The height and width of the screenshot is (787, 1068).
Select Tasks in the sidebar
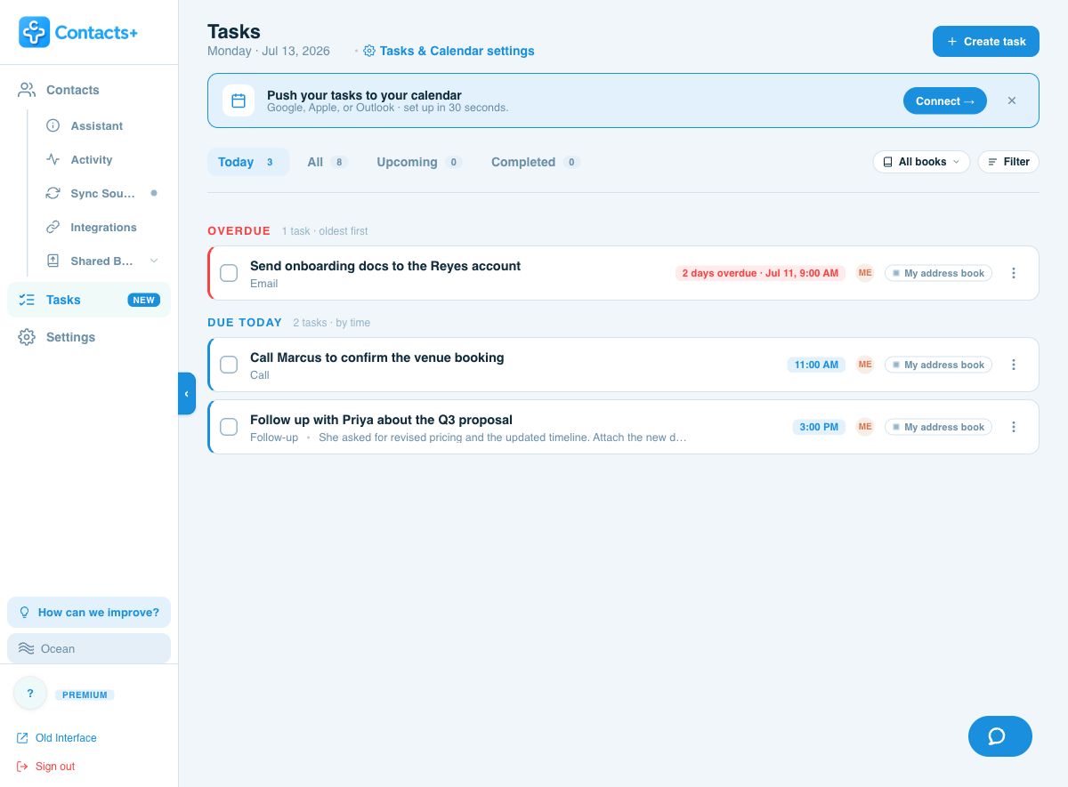pos(89,300)
